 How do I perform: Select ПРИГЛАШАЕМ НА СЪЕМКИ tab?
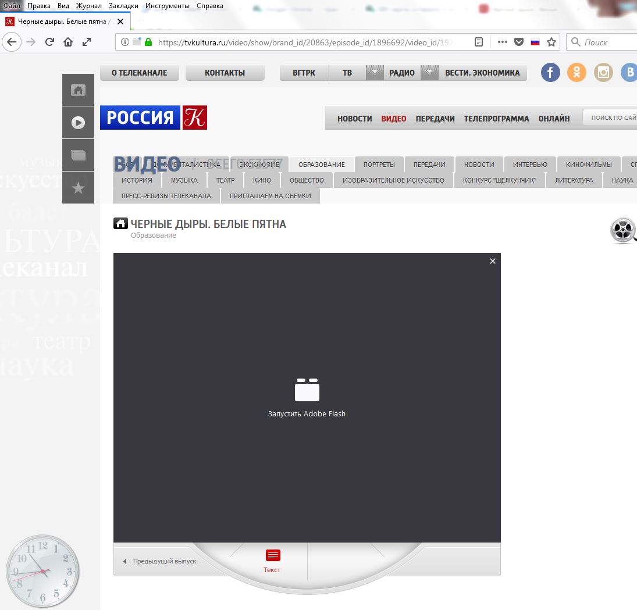pyautogui.click(x=270, y=196)
